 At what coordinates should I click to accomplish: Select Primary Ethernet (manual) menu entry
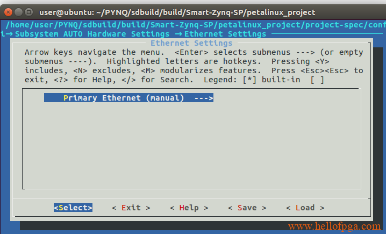128,98
